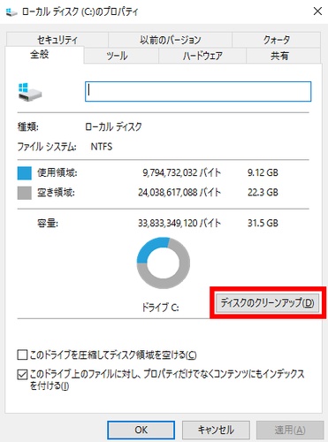This screenshot has height=442, width=328.
Task: Click the ファイル システム: label
Action: coord(47,147)
